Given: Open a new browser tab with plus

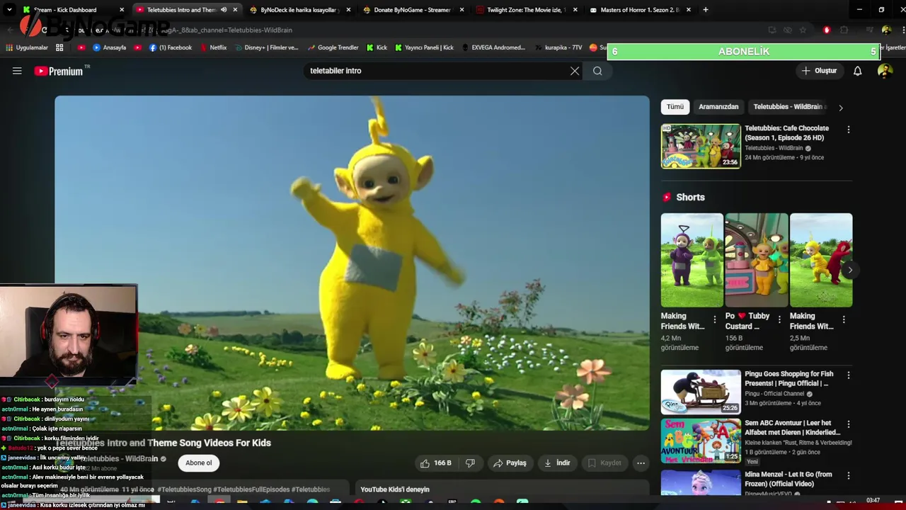Looking at the screenshot, I should (705, 10).
